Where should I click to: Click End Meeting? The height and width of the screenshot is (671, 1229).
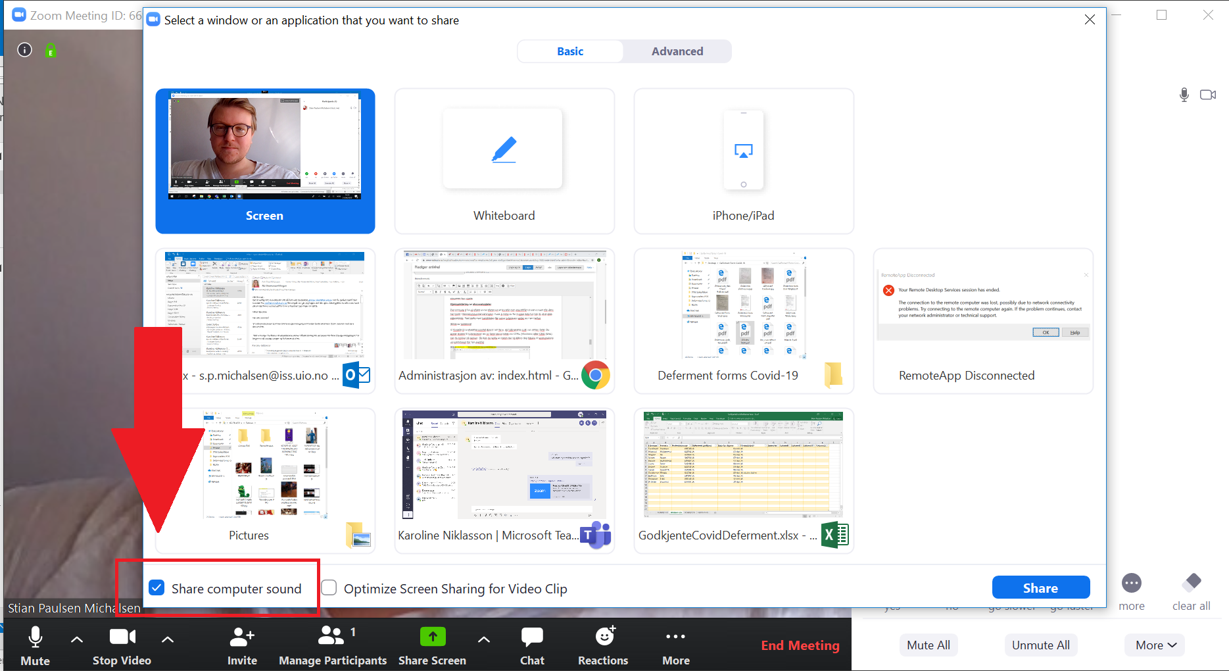click(x=800, y=645)
